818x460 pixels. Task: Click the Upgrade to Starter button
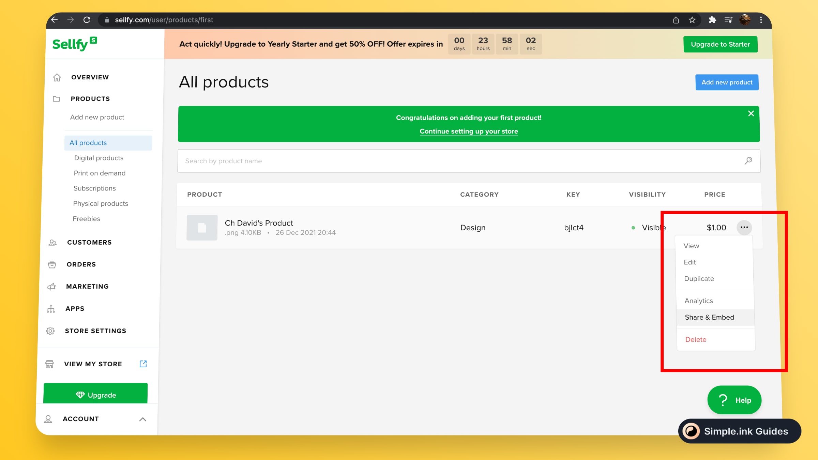(720, 44)
